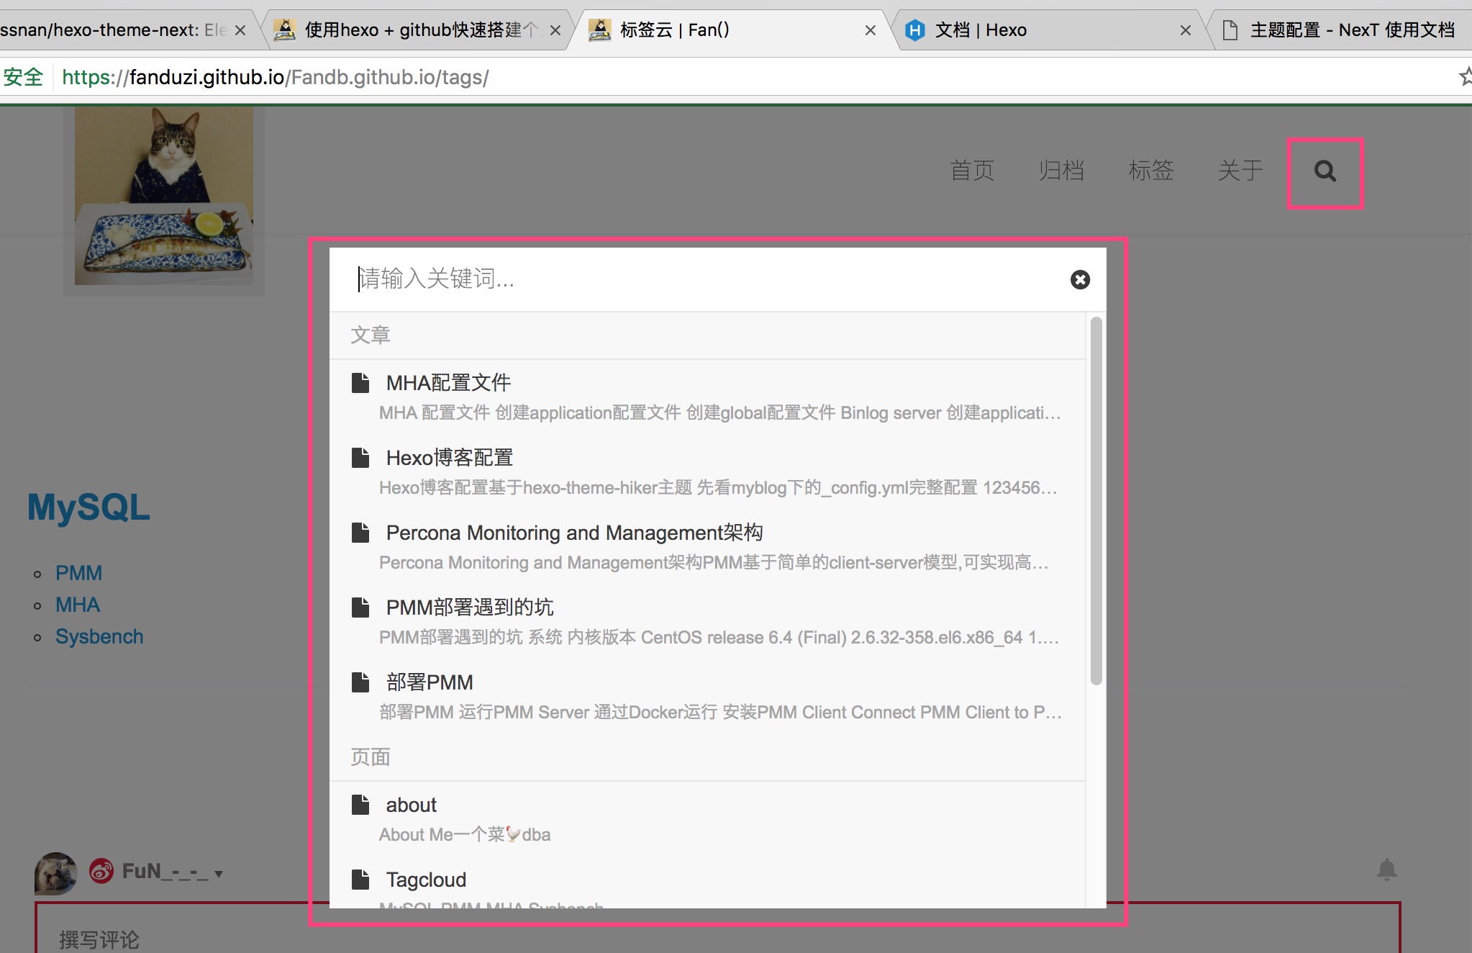Click the search results scrollbar thumb
1472x953 pixels.
pos(1096,500)
